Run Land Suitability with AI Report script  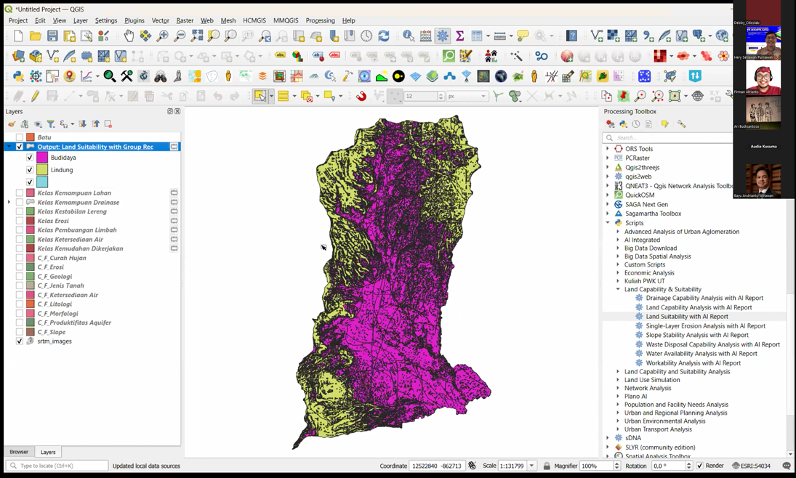[686, 316]
